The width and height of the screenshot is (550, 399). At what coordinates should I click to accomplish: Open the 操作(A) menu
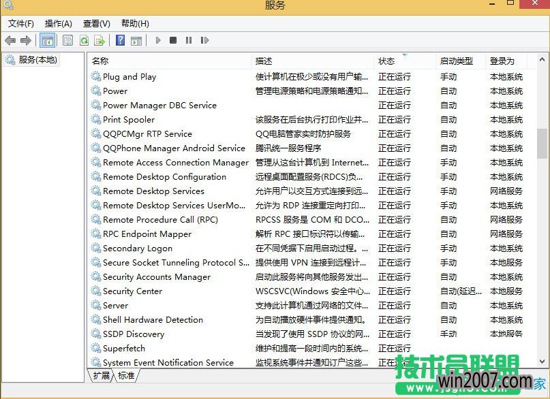[x=59, y=23]
